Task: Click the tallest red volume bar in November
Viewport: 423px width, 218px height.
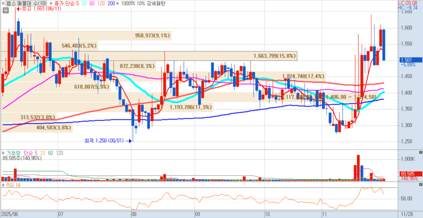Action: pyautogui.click(x=358, y=168)
